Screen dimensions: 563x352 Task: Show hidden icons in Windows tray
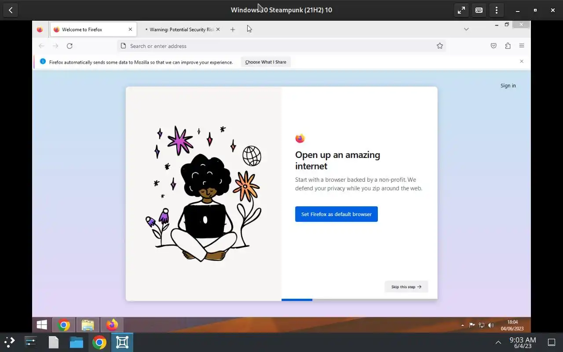click(462, 326)
